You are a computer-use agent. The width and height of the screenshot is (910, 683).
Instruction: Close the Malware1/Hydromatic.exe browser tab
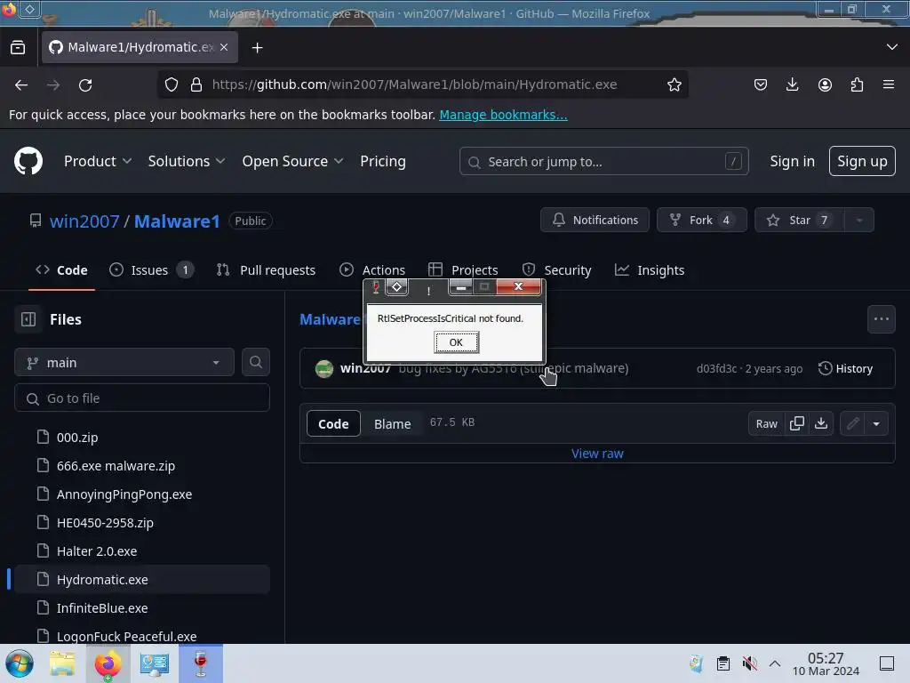pos(224,47)
